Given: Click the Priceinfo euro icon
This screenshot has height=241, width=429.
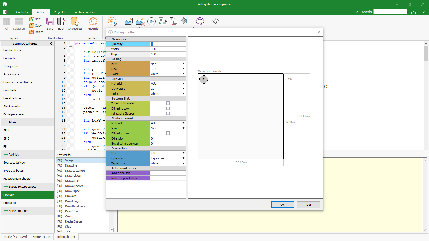Looking at the screenshot, I should point(93,22).
